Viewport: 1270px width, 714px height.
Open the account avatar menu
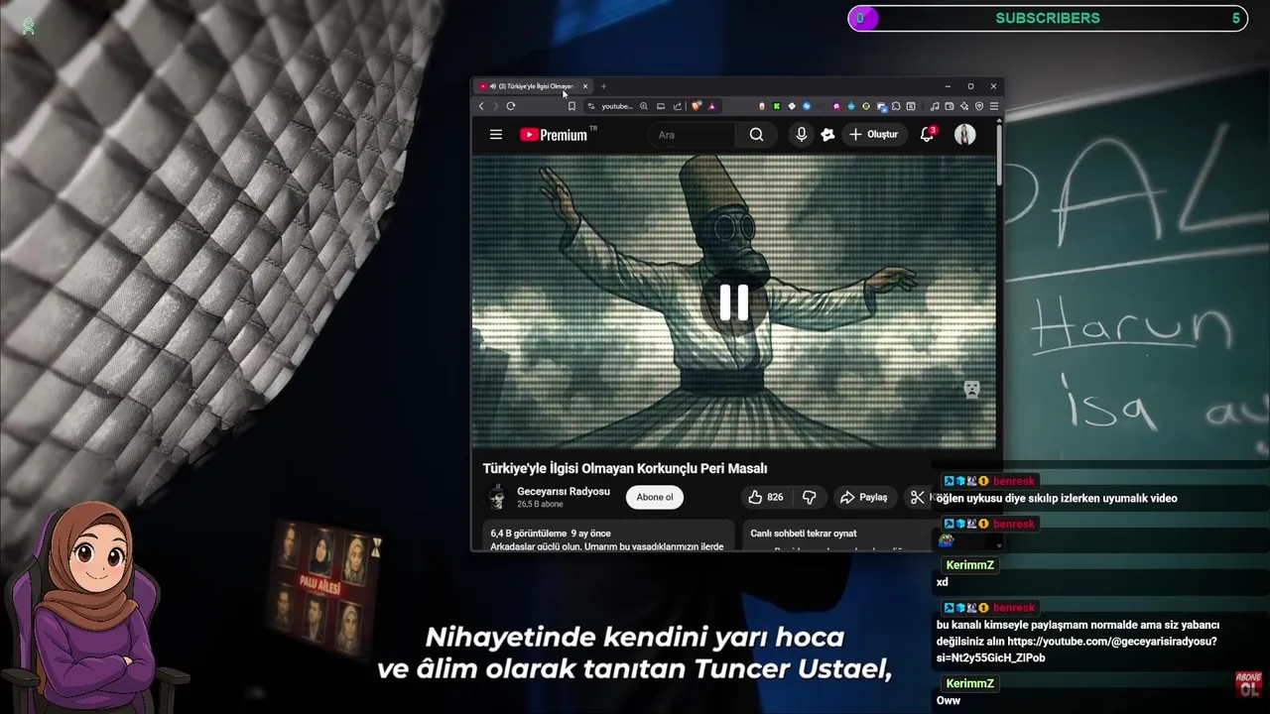click(x=964, y=135)
